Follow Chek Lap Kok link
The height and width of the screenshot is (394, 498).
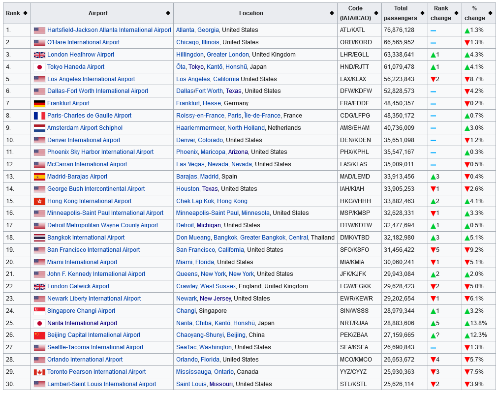point(195,201)
